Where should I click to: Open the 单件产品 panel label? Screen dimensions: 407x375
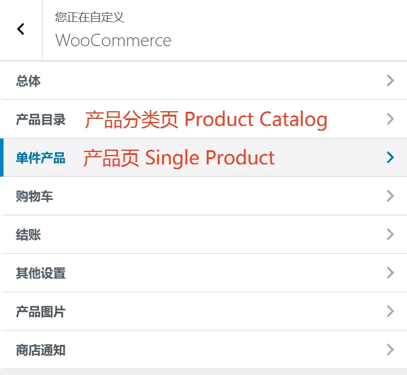tap(41, 158)
